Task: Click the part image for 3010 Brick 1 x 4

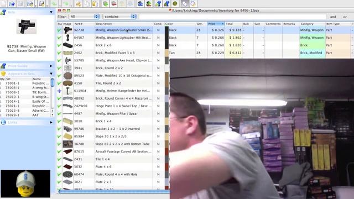Action: 67,121
